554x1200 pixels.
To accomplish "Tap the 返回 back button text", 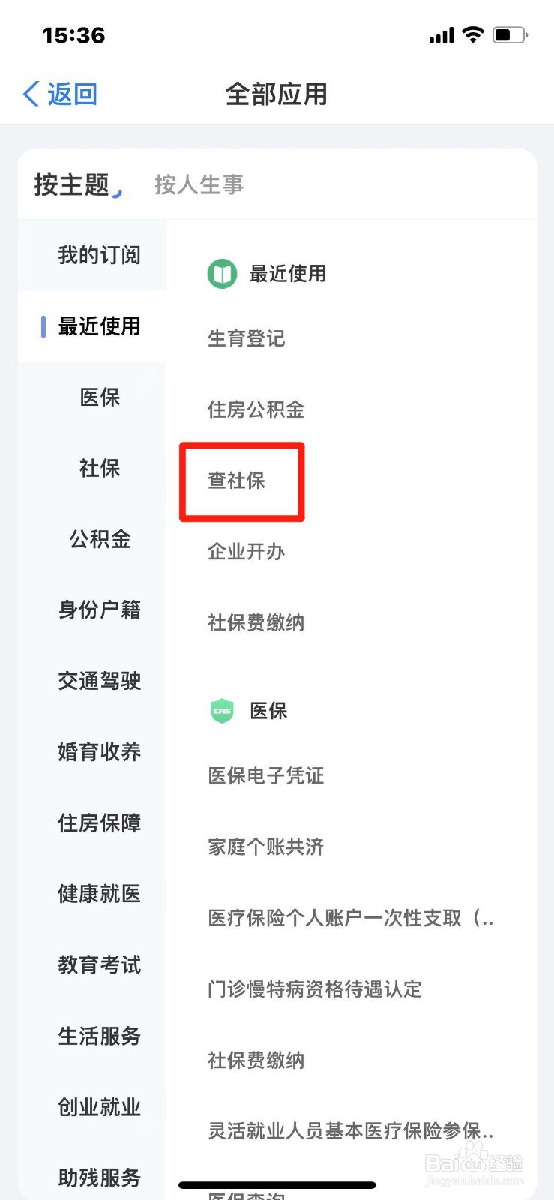I will pyautogui.click(x=73, y=94).
